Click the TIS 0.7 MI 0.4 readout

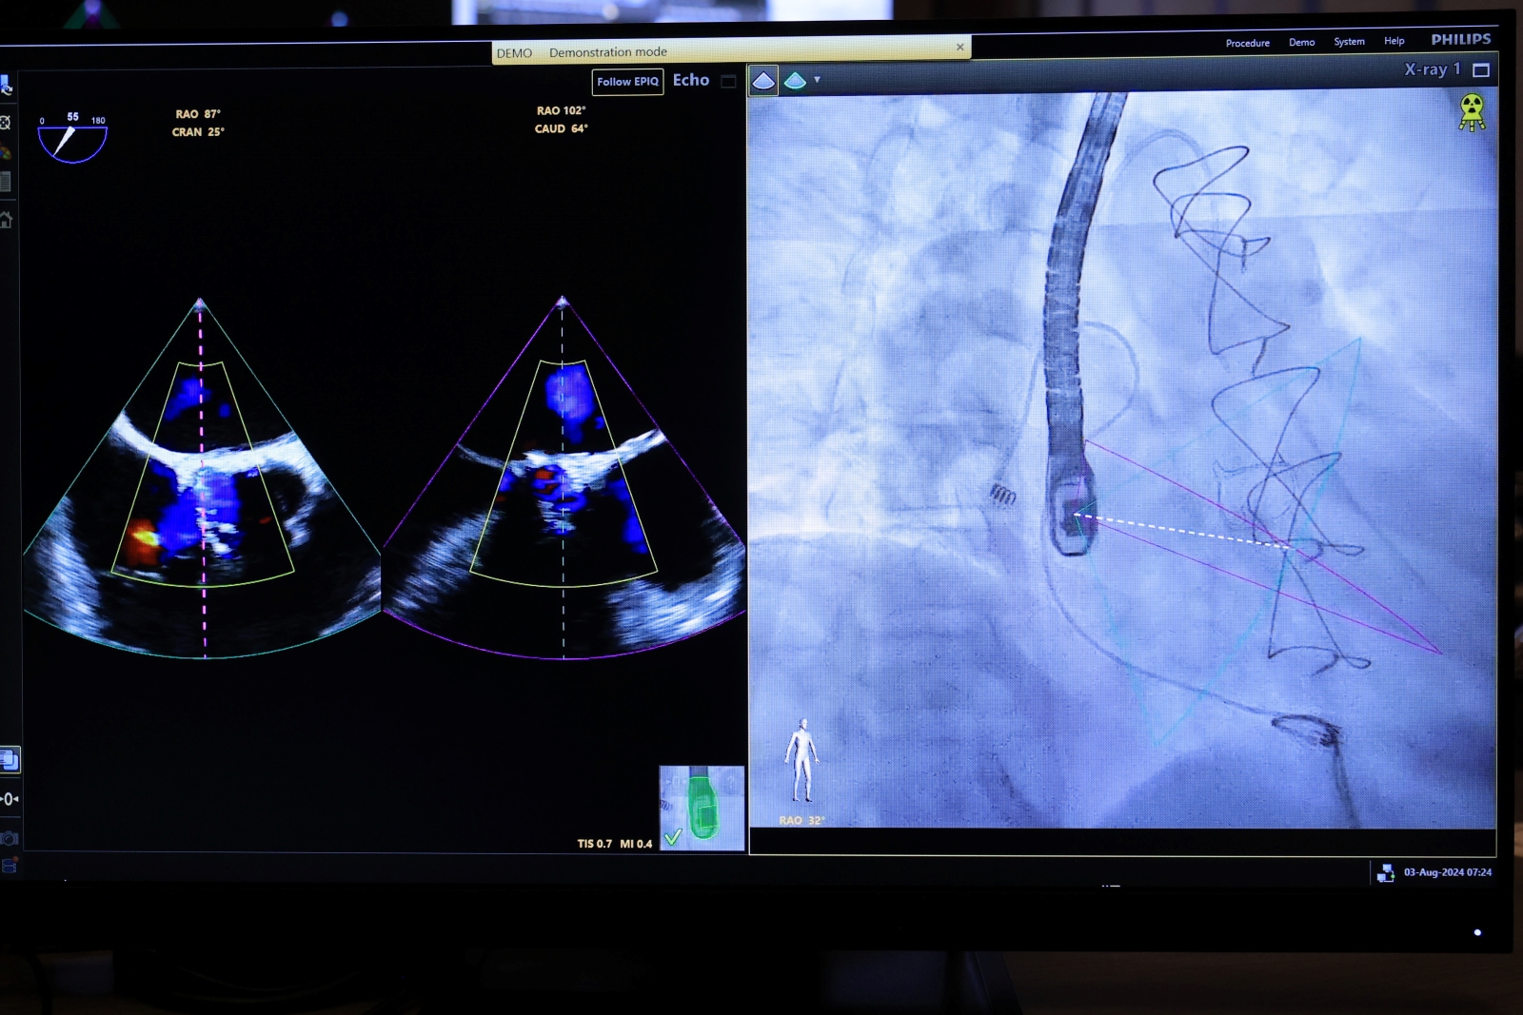tap(615, 844)
